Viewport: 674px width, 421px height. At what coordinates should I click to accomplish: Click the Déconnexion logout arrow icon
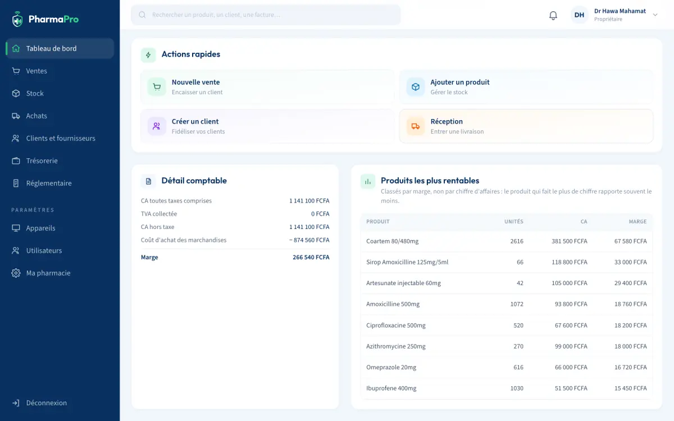(x=16, y=403)
